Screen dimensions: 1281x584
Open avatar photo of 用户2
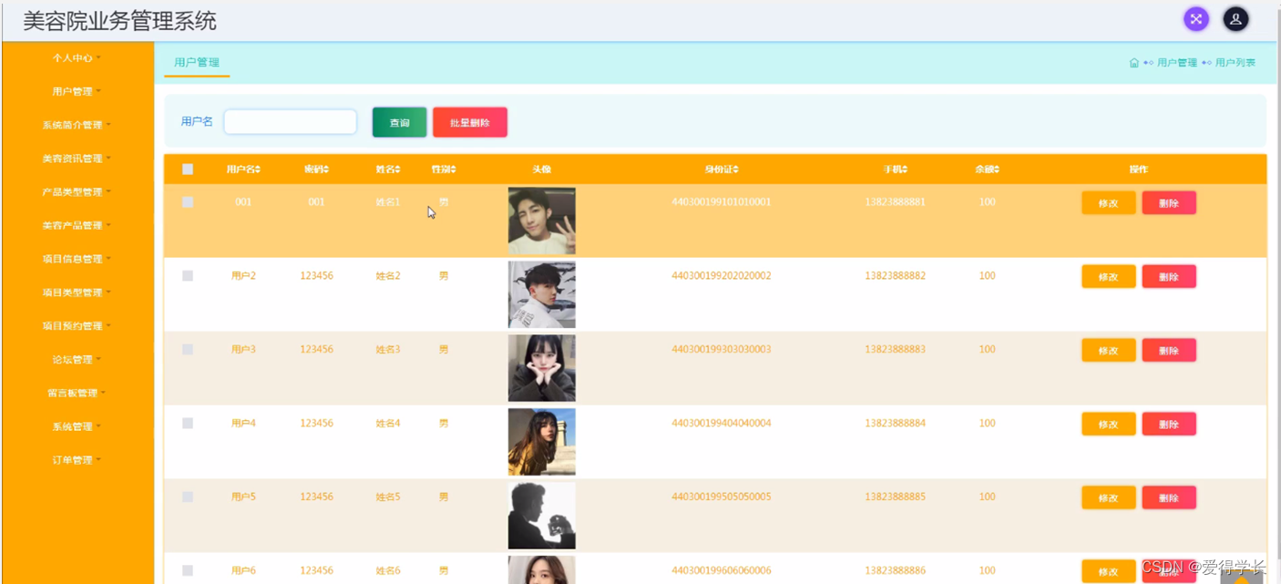pyautogui.click(x=542, y=295)
